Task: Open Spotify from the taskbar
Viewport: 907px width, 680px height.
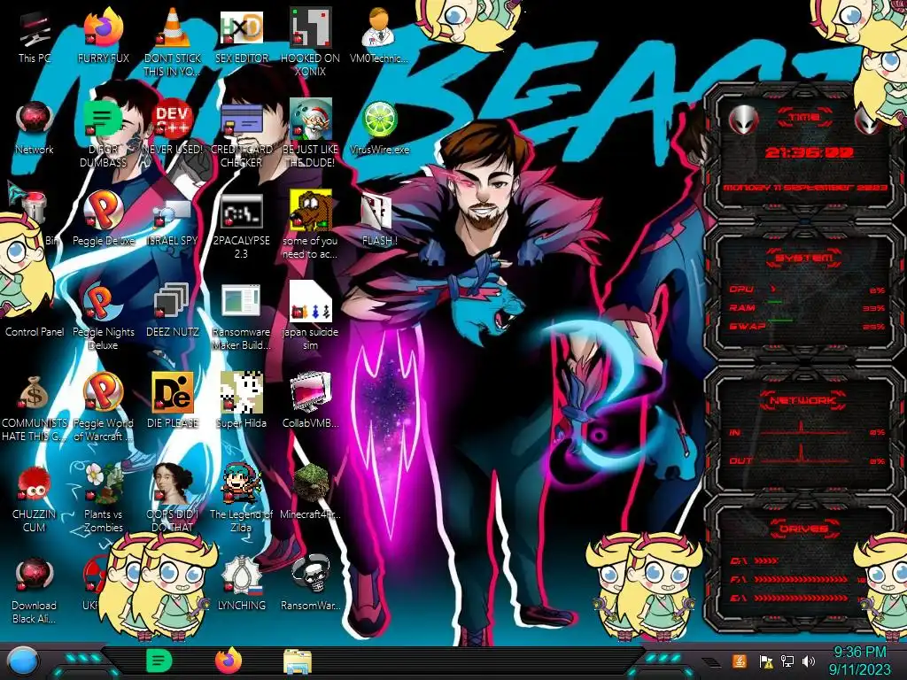Action: [x=159, y=661]
